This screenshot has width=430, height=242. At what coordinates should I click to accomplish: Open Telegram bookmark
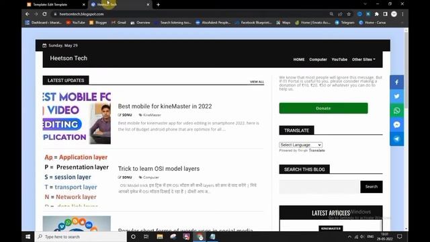pos(345,22)
